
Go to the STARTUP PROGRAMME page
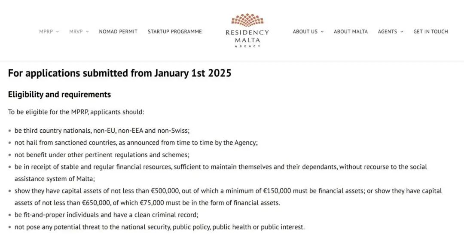(x=174, y=32)
